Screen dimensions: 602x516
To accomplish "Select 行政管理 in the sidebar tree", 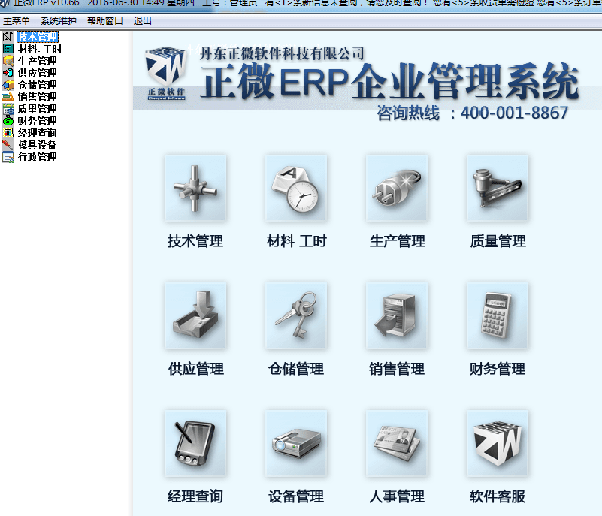I will [38, 157].
